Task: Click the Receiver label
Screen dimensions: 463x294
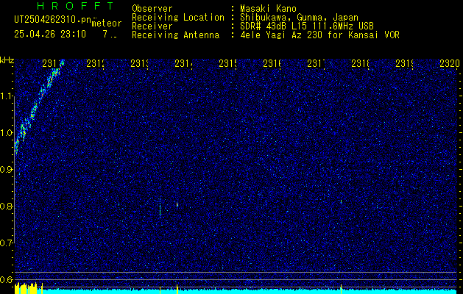Action: (x=152, y=26)
